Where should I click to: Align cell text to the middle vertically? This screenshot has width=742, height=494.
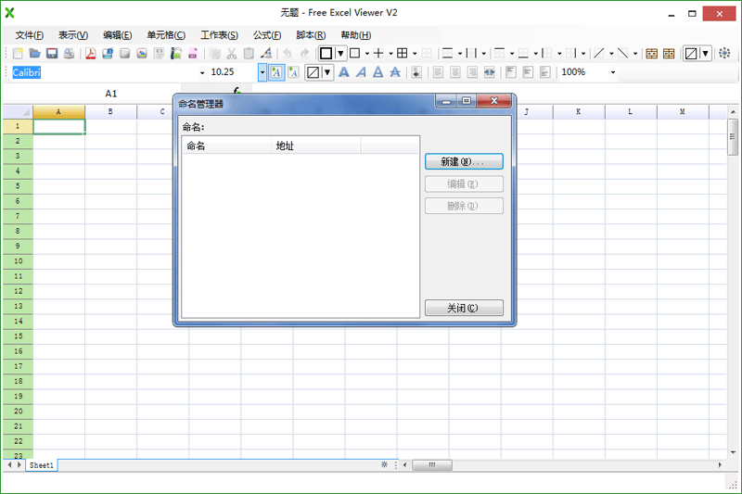point(528,72)
